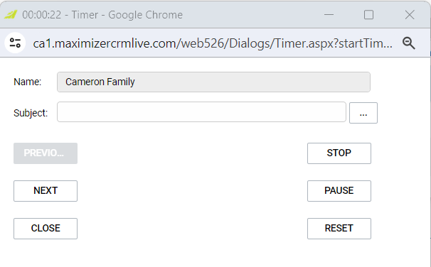Screen dimensions: 431x267
Task: Select the maximizercrmlive URL in address bar
Action: 213,43
